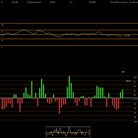Click the 70 level label on RSI axis
This screenshot has height=138, width=138.
click(2, 32)
